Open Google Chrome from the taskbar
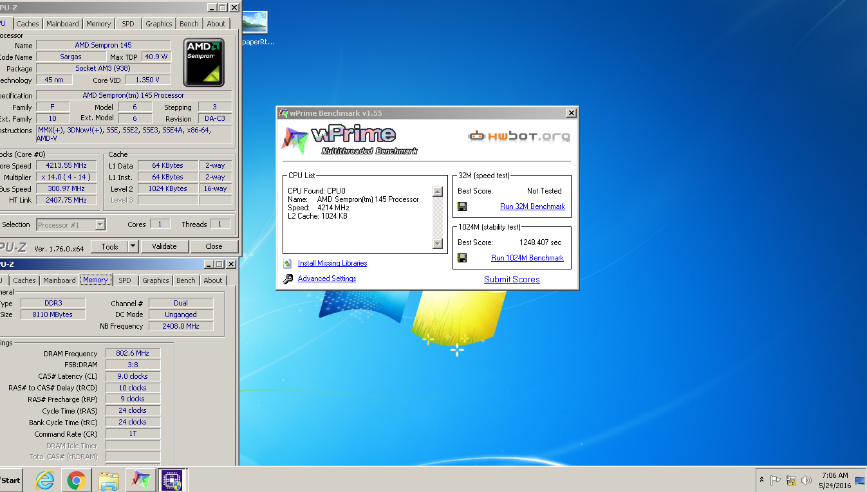The width and height of the screenshot is (867, 492). pyautogui.click(x=77, y=480)
